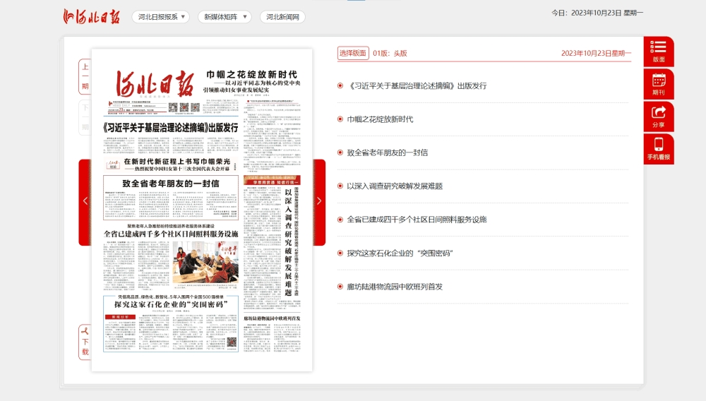Click 全省已建成四千多个社区 headline on newspaper page
This screenshot has width=706, height=401.
(171, 234)
